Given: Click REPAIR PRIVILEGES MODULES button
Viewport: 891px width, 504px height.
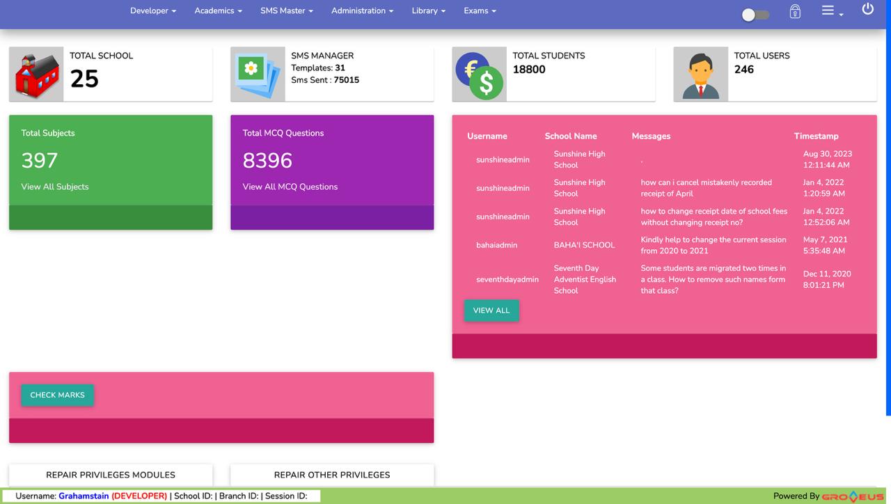Looking at the screenshot, I should click(x=111, y=475).
